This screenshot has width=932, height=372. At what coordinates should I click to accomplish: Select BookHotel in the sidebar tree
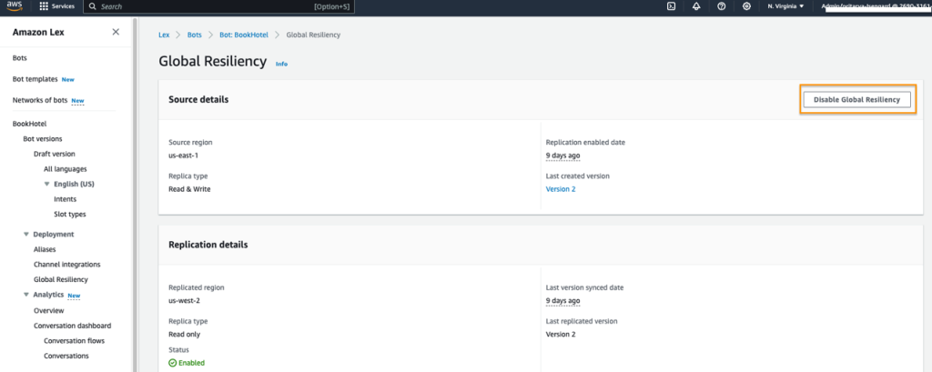29,125
